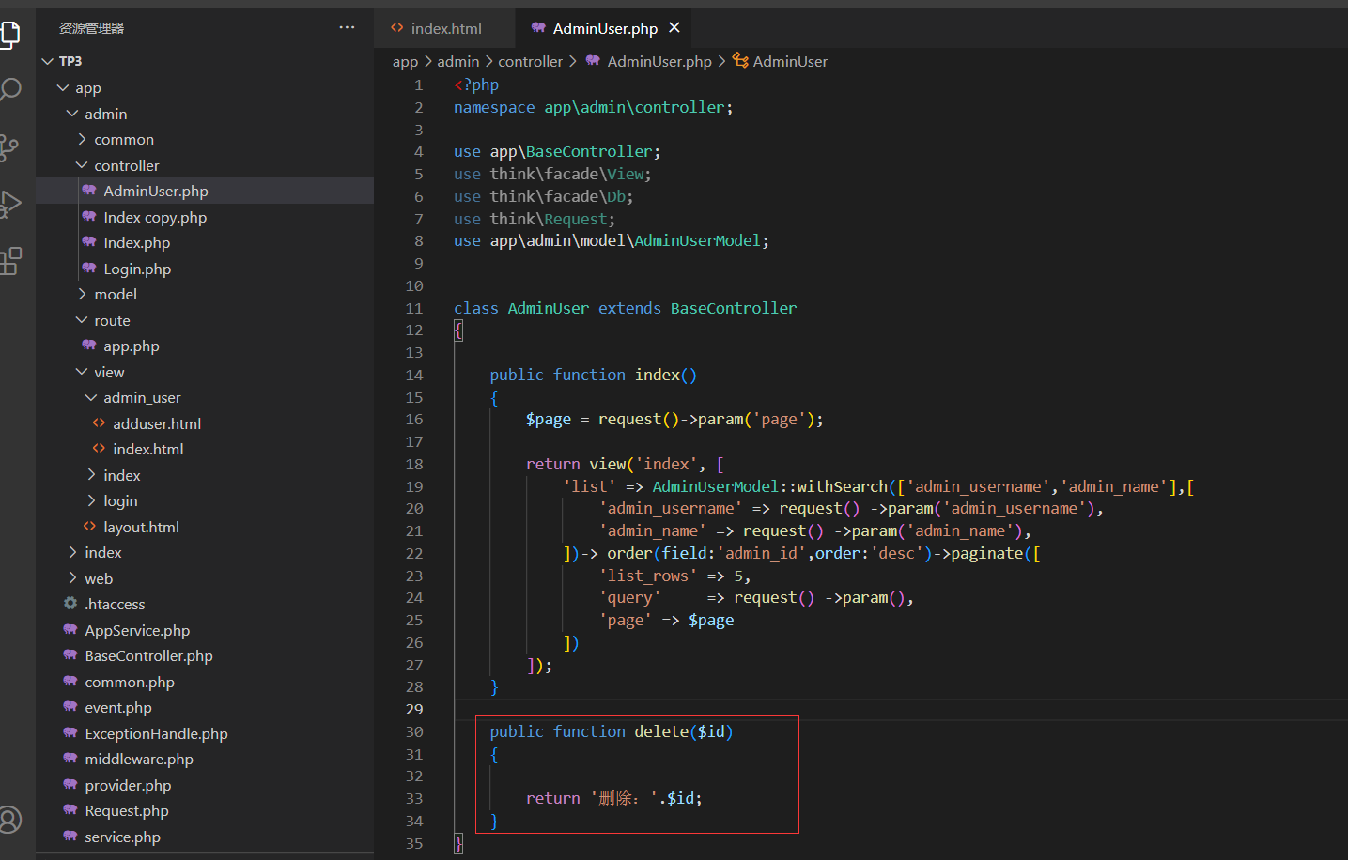Click line number 29 in gutter
The height and width of the screenshot is (860, 1348).
click(x=414, y=710)
